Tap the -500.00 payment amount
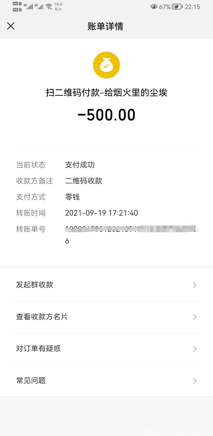Image resolution: width=213 pixels, height=436 pixels. pyautogui.click(x=106, y=115)
